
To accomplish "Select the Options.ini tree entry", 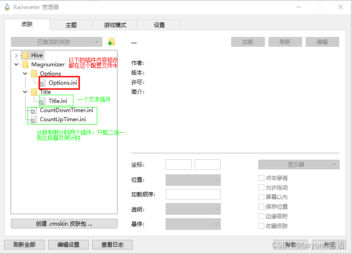I will coord(63,83).
